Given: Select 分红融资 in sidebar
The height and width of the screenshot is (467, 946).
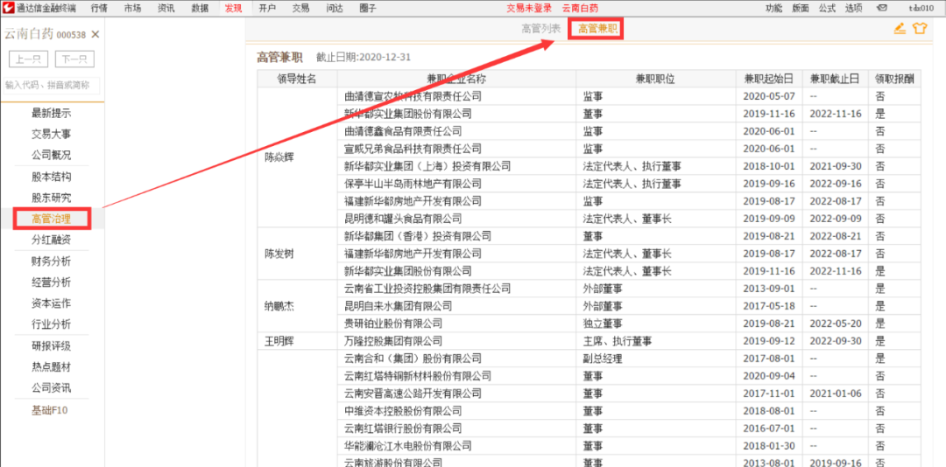Looking at the screenshot, I should (52, 240).
